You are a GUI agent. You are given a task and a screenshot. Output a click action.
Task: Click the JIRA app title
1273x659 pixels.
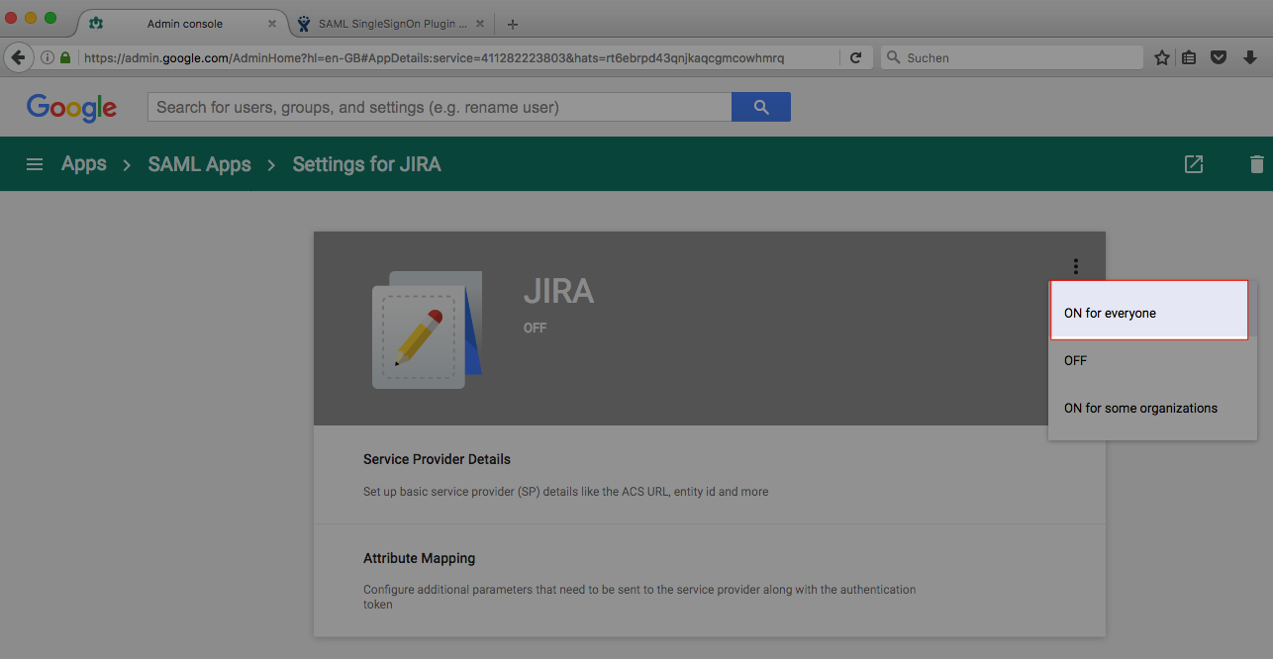tap(558, 291)
